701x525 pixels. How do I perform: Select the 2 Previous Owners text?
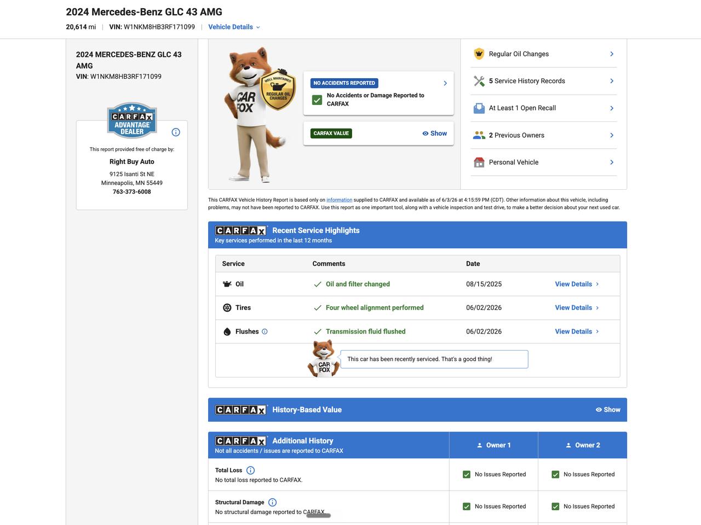516,135
